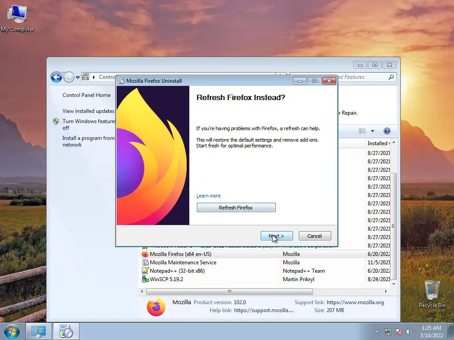Open Help with the blue question icon
This screenshot has height=340, width=454.
(x=387, y=131)
